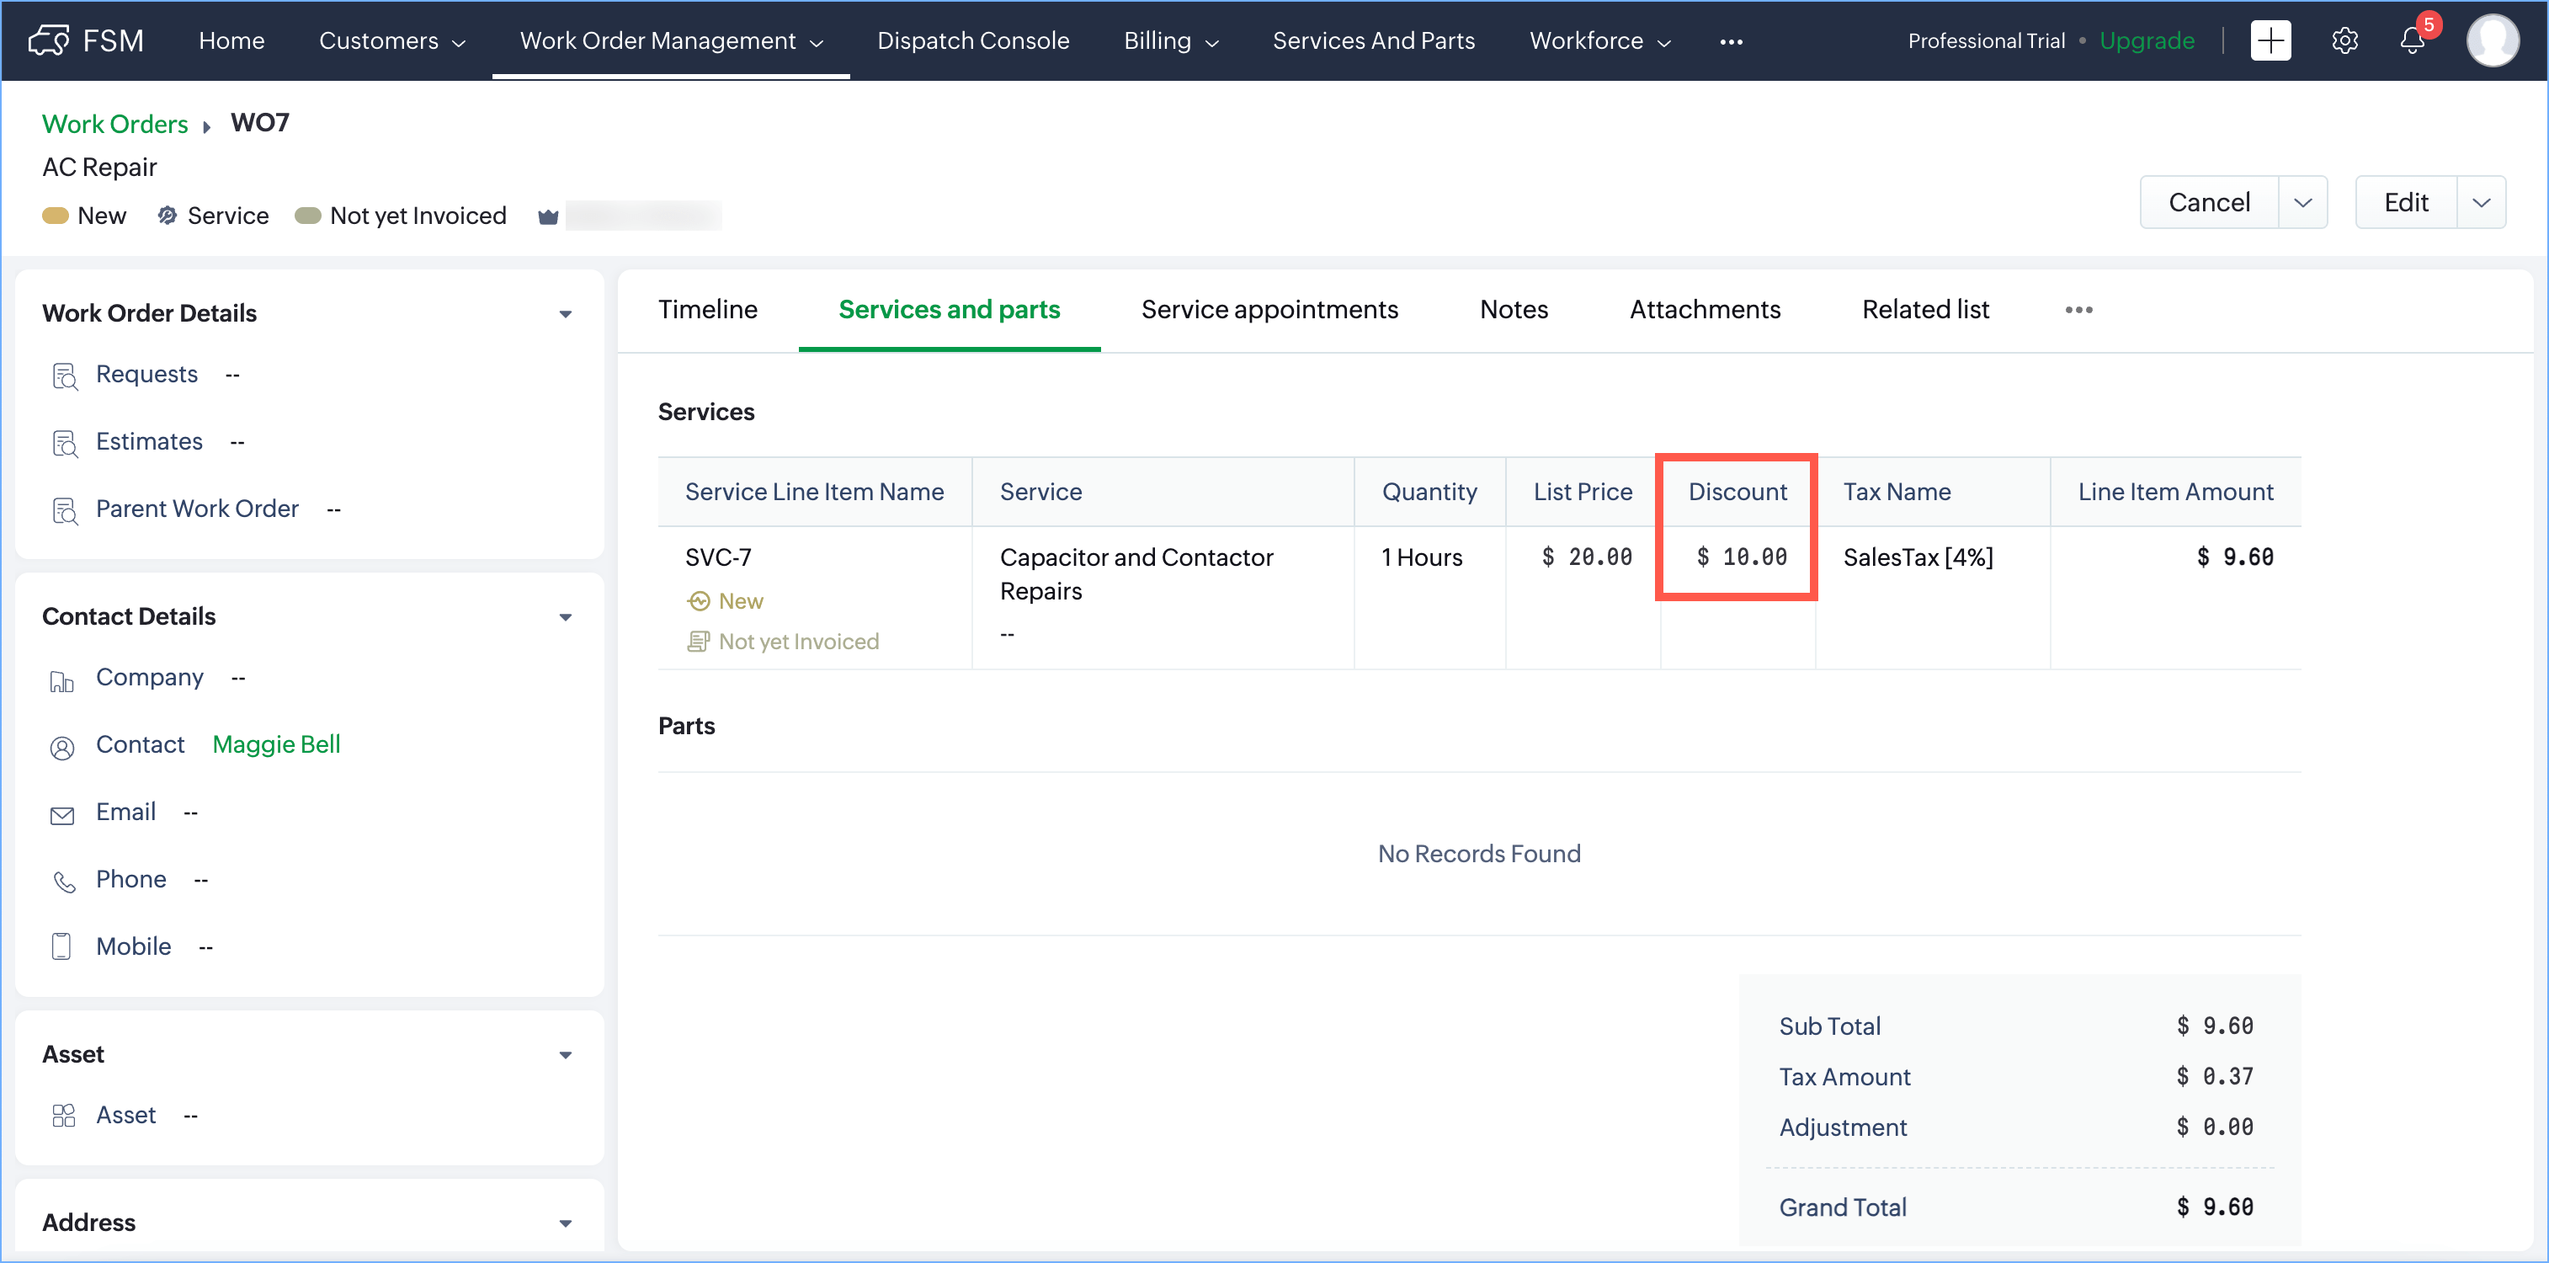Open the settings gear icon
This screenshot has height=1263, width=2549.
tap(2344, 40)
